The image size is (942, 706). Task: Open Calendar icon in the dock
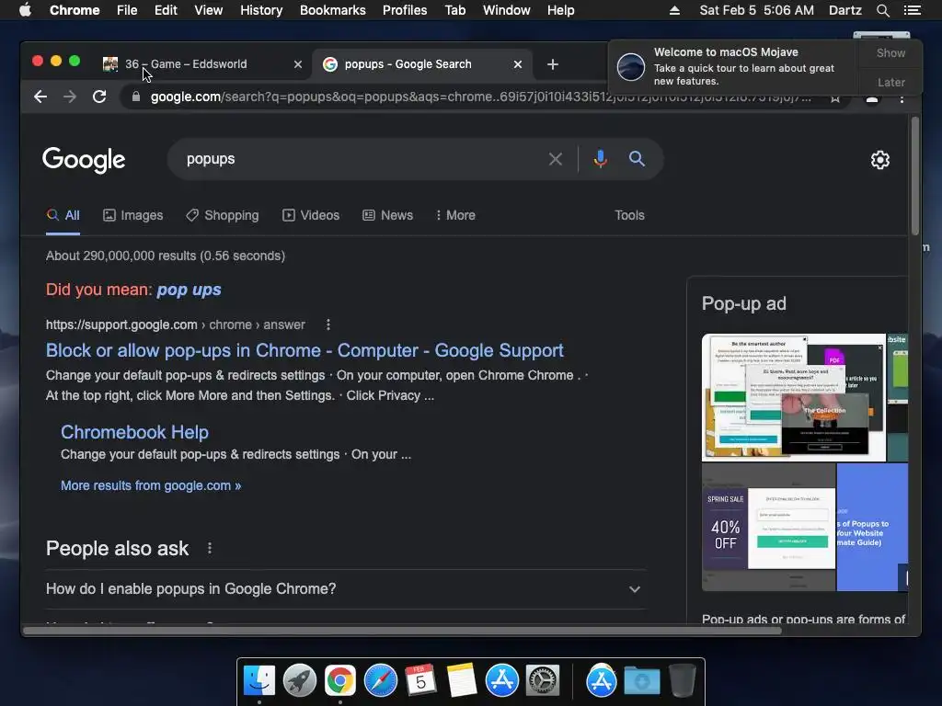pos(420,681)
